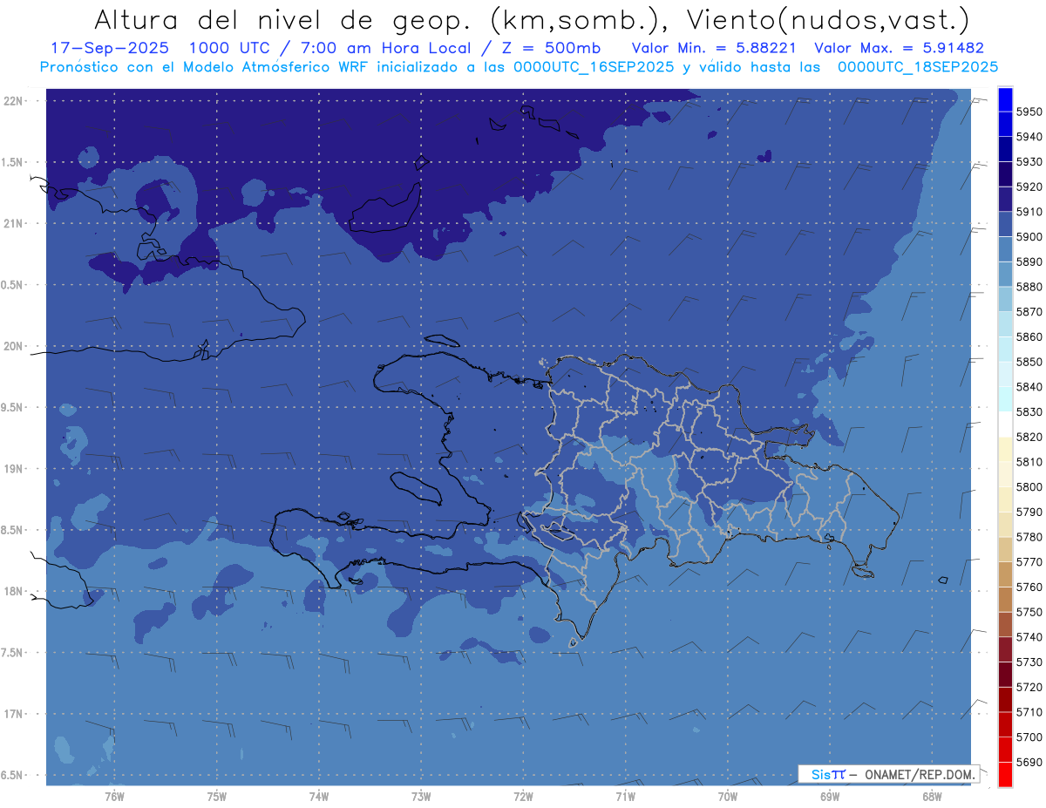
Task: Click the '70W' longitude label
Action: [x=728, y=796]
